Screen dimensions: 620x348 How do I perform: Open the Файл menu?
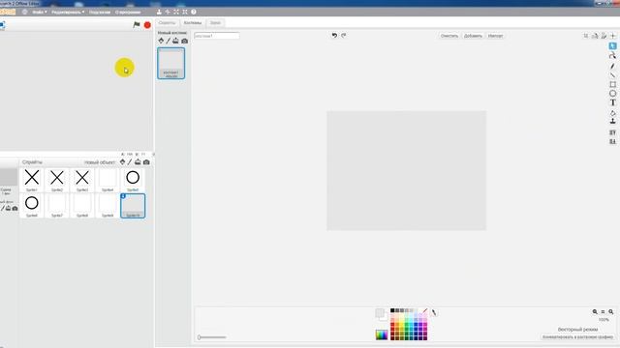pyautogui.click(x=40, y=12)
